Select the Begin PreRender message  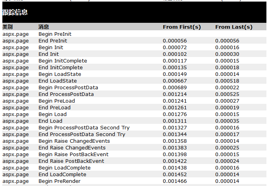coord(60,181)
